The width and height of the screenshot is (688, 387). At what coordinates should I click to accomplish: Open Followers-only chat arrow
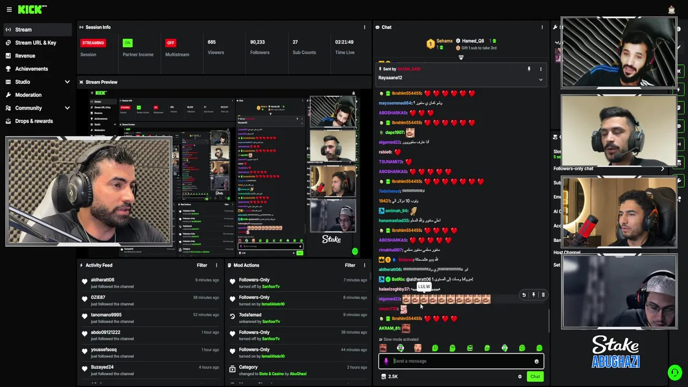(x=662, y=169)
